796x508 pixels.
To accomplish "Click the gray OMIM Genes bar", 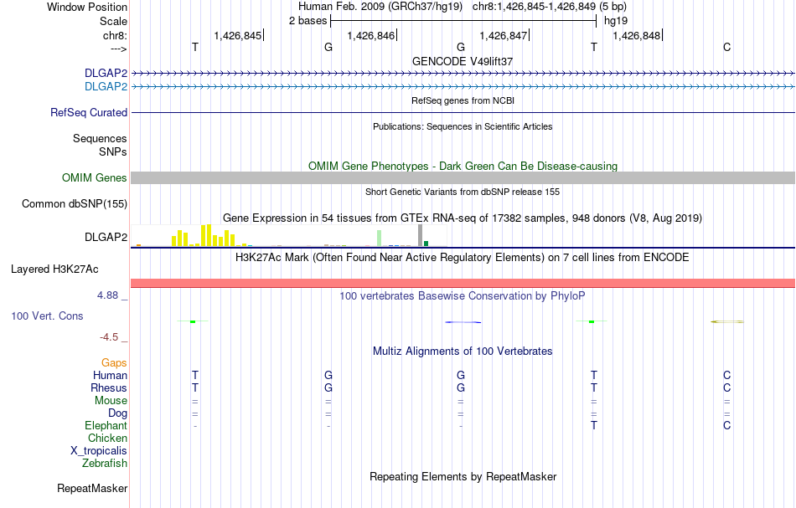I will [x=463, y=178].
